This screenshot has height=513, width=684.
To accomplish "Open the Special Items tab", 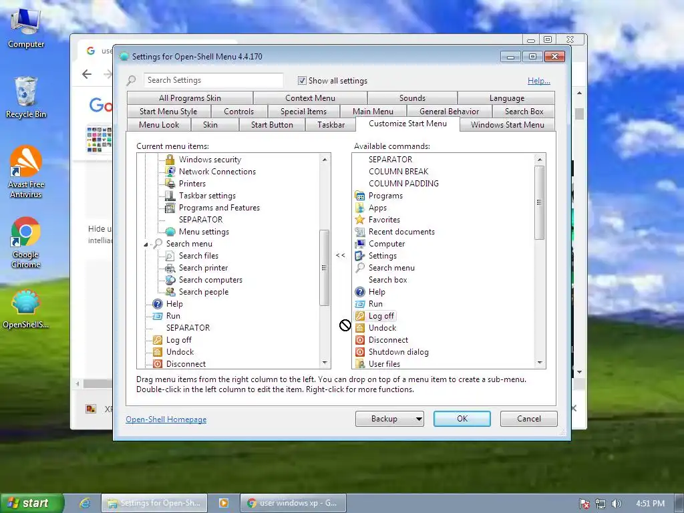I will tap(304, 112).
